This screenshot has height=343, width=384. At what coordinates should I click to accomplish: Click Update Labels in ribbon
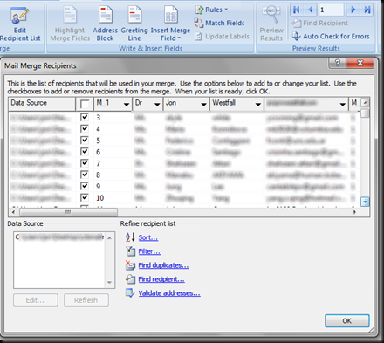coord(223,37)
